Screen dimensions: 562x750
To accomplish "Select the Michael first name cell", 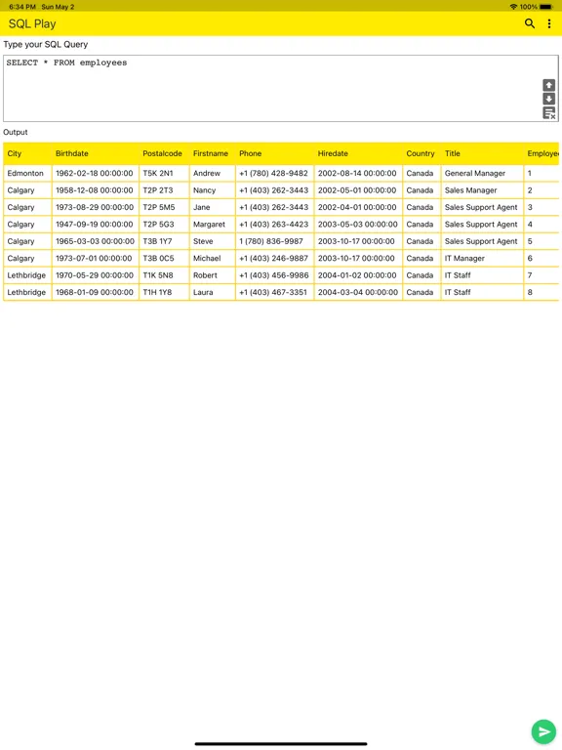I will 212,258.
